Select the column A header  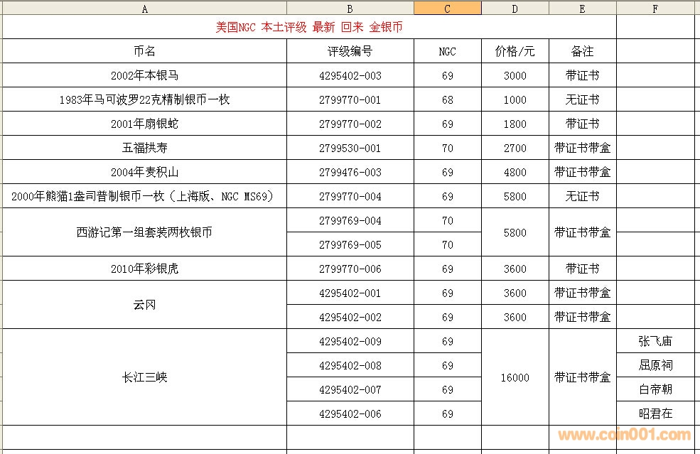[145, 9]
